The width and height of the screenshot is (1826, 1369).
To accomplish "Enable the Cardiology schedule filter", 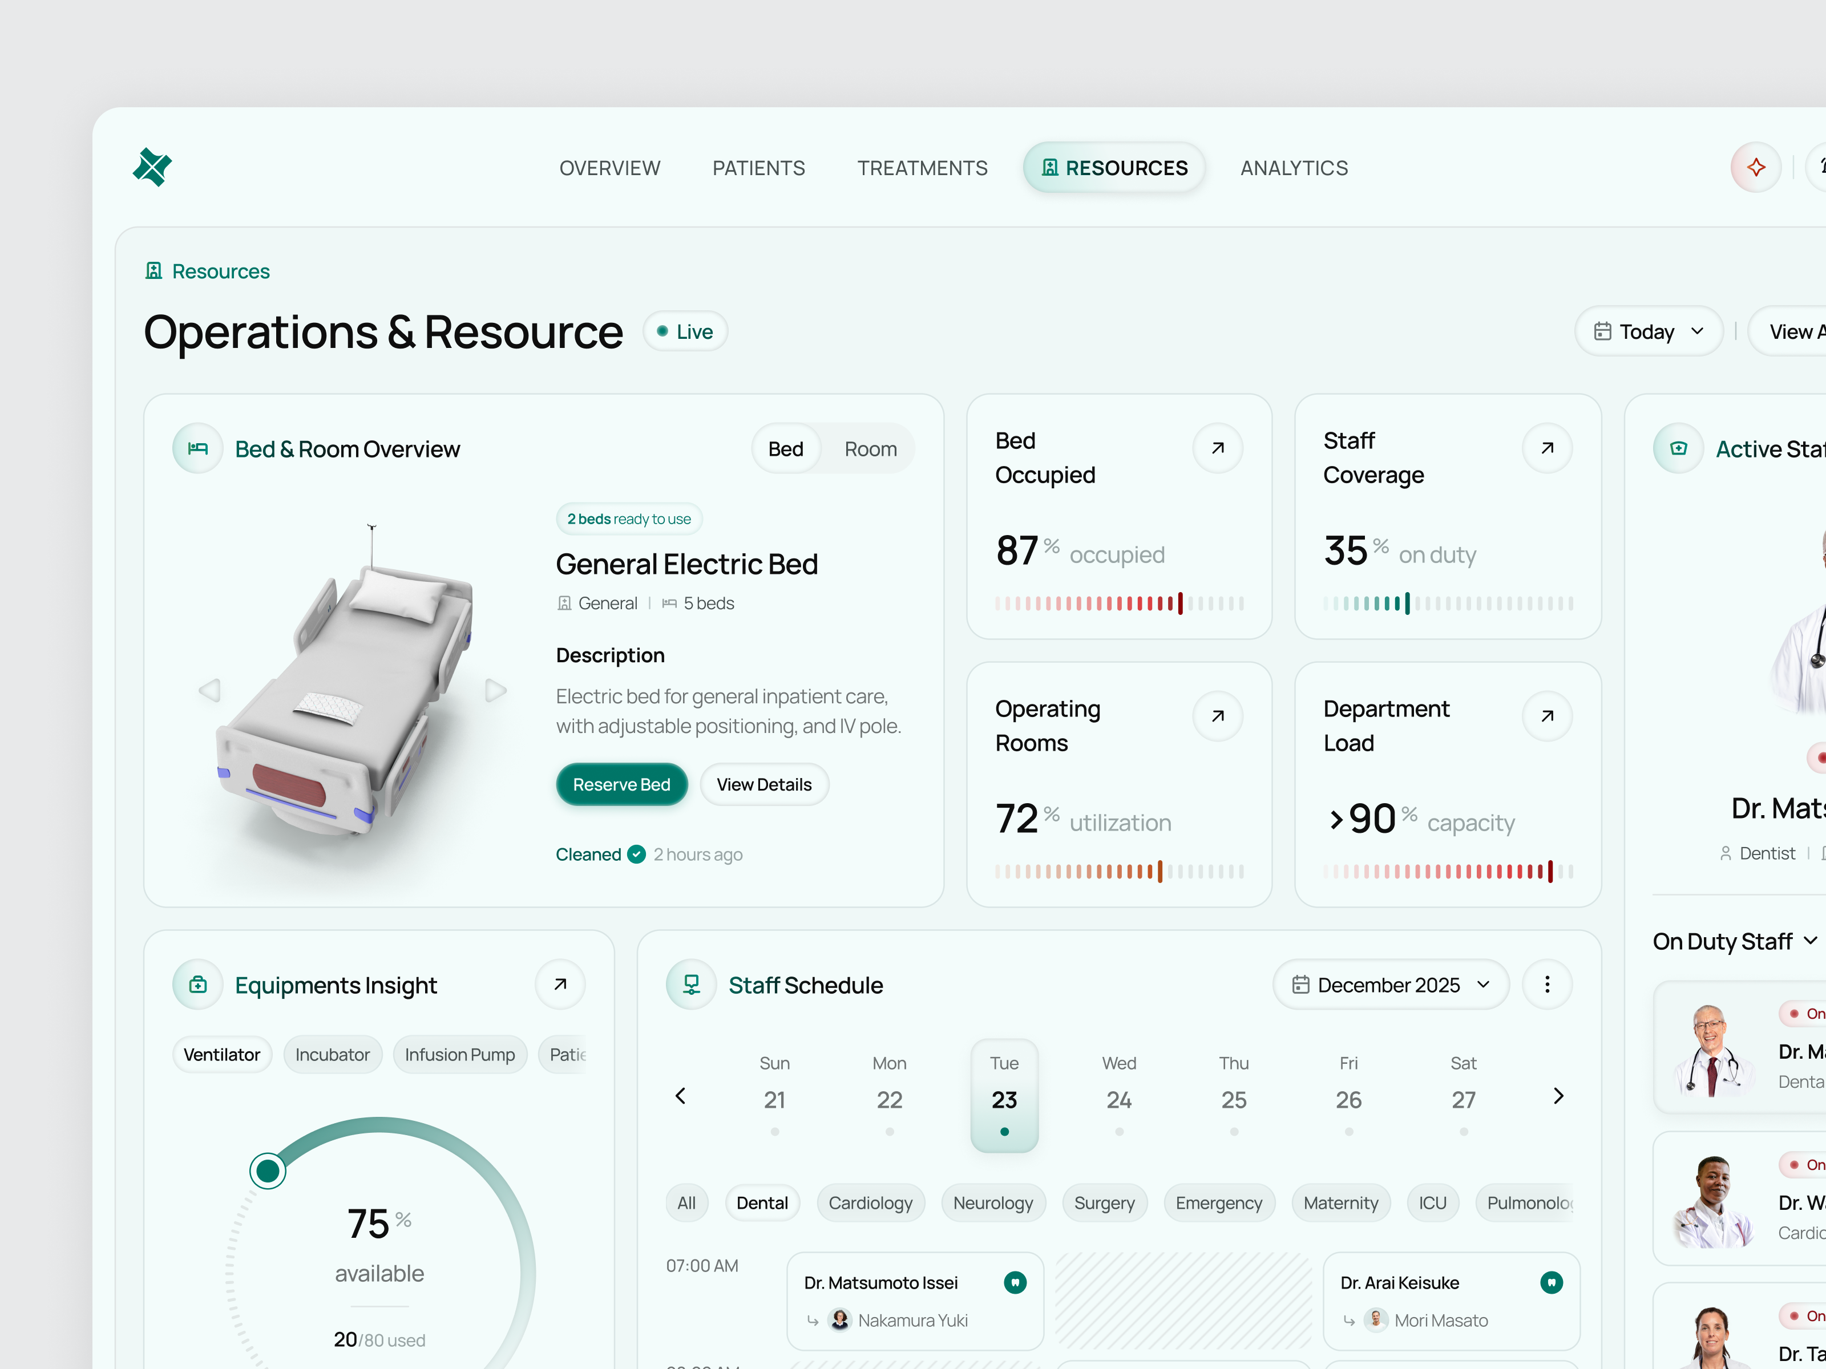I will coord(871,1202).
